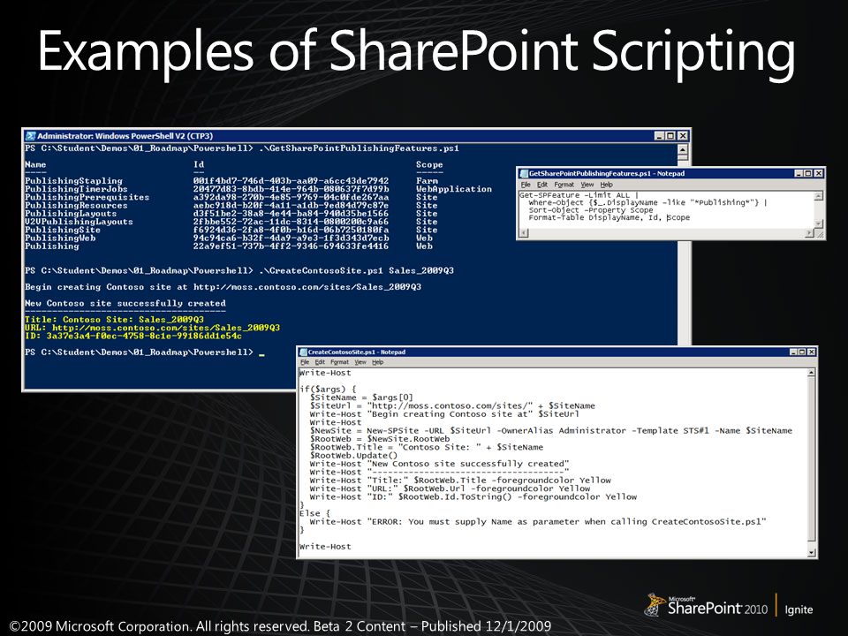Open View menu in GetSharePointPublishingFeatures Notepad
This screenshot has width=848, height=636.
[x=587, y=185]
